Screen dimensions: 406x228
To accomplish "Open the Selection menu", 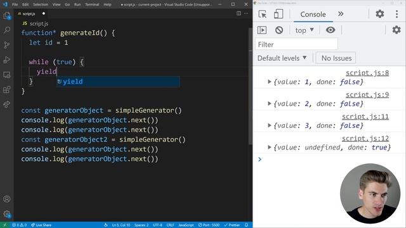I will pos(41,4).
